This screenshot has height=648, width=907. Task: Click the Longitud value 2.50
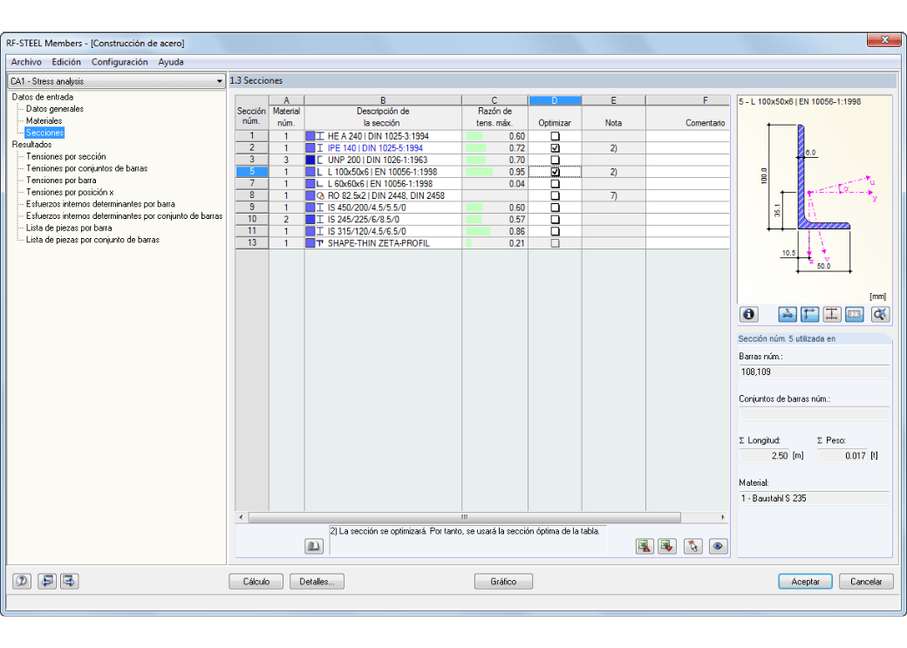pyautogui.click(x=764, y=456)
